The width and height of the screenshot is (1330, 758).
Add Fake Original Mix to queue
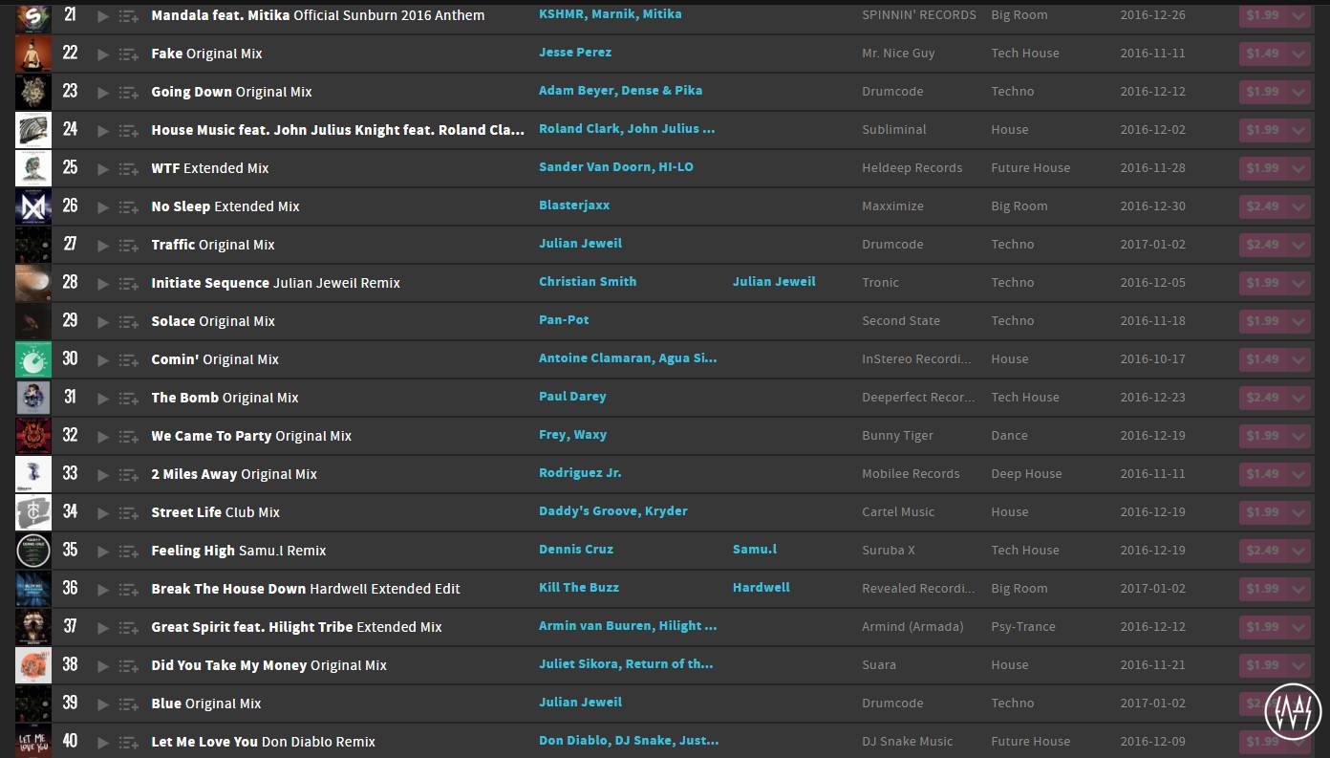coord(129,54)
